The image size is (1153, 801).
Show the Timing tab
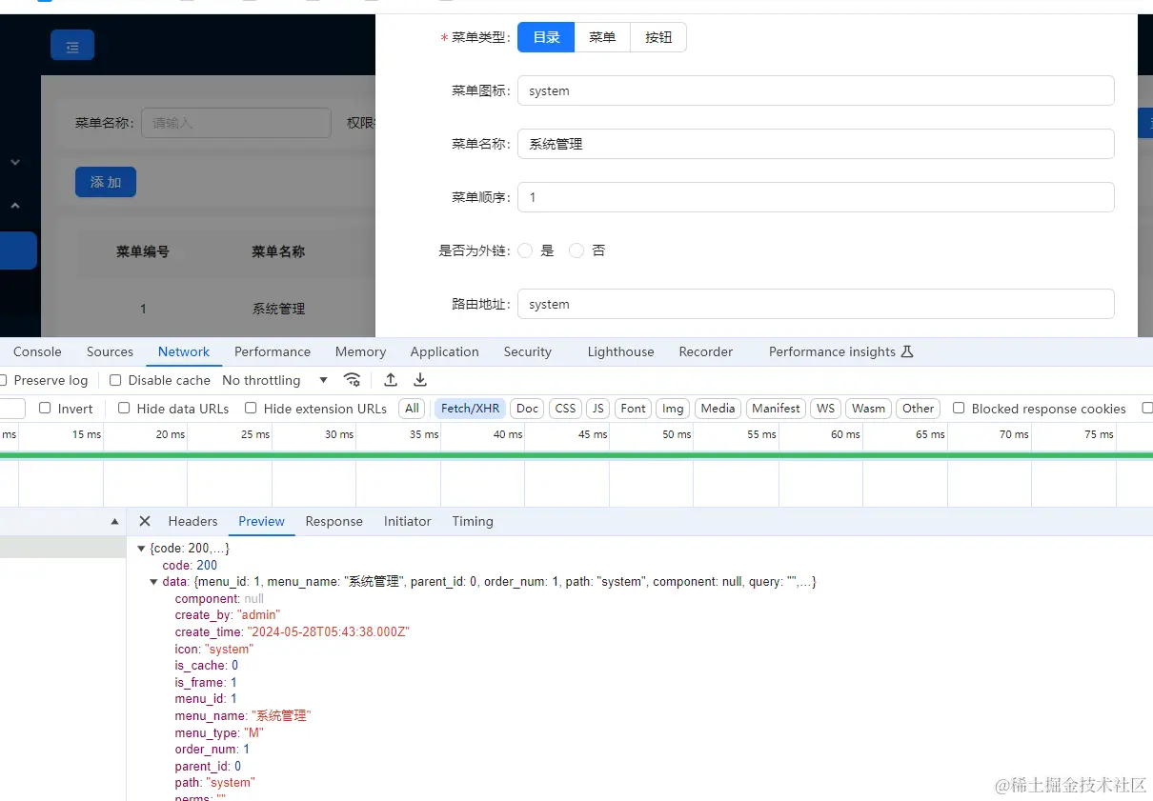(x=473, y=521)
